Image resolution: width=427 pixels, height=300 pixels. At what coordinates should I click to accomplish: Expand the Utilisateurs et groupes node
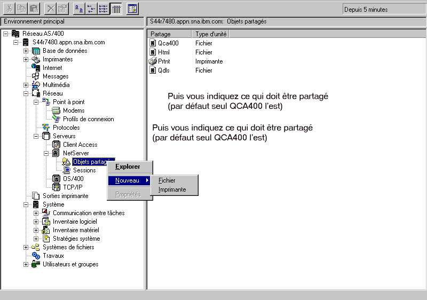coord(26,264)
